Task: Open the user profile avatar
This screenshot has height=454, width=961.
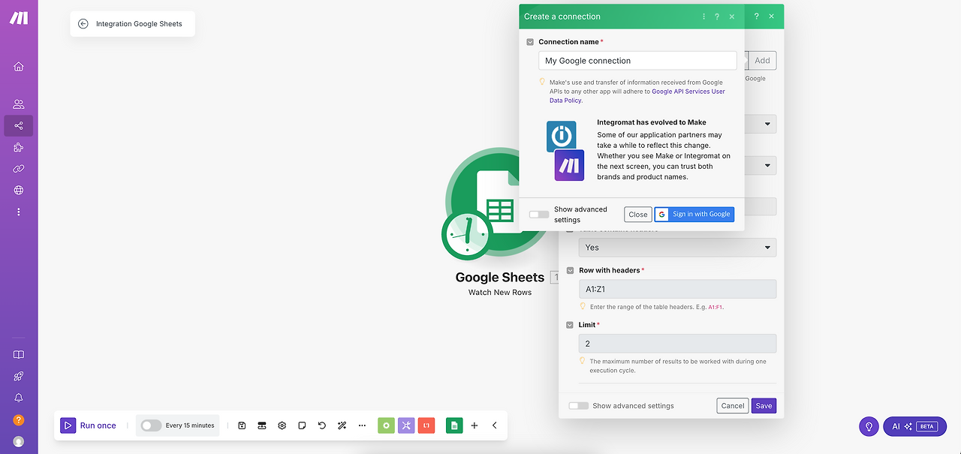Action: (x=19, y=441)
